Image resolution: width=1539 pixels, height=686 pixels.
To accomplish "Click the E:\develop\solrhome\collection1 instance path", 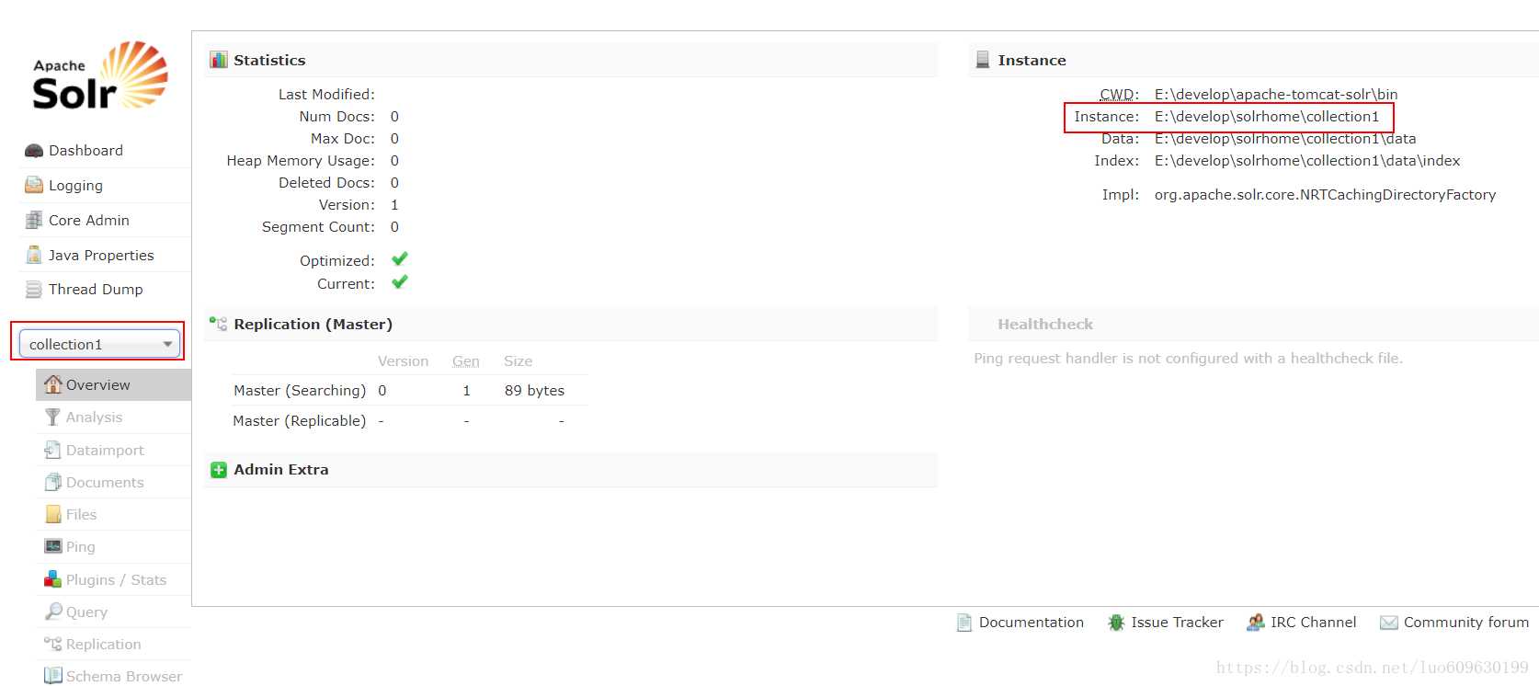I will pos(1267,117).
